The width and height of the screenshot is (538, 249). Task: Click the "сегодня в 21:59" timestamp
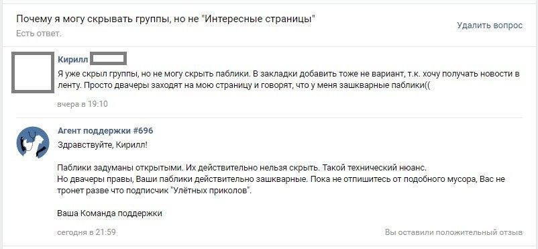(87, 232)
